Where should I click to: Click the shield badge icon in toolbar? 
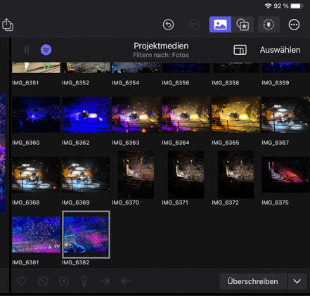pos(269,25)
